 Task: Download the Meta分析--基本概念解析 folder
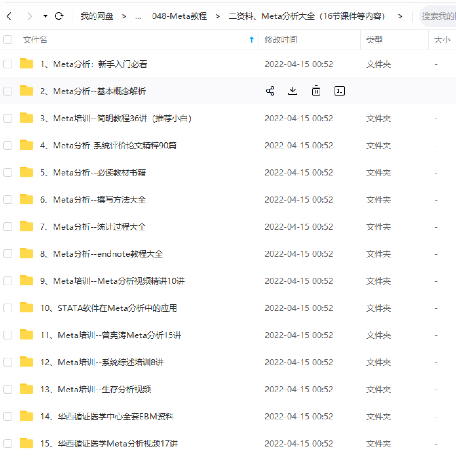(x=293, y=91)
